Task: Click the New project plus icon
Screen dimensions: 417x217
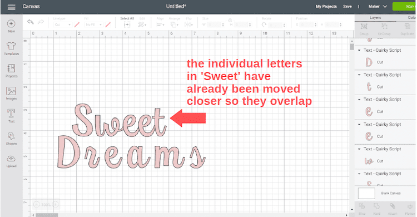Action: pyautogui.click(x=11, y=24)
